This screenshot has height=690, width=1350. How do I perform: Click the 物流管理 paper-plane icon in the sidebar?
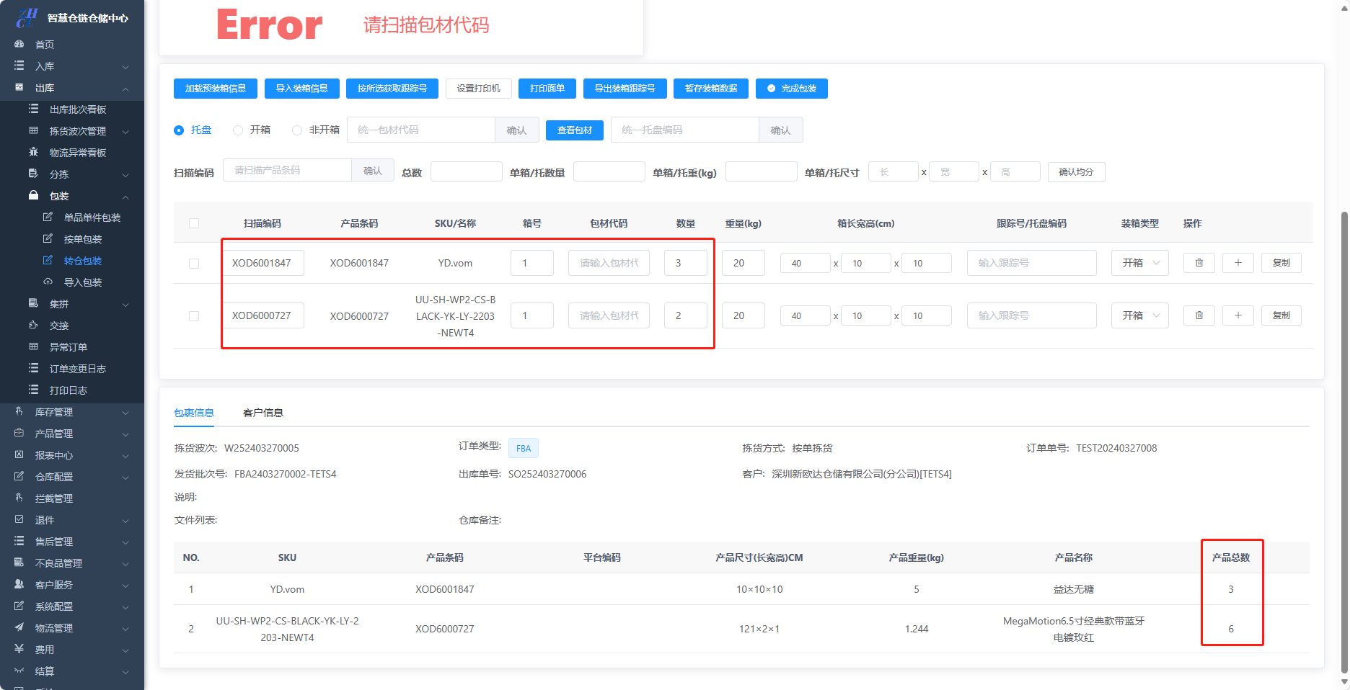click(x=19, y=628)
